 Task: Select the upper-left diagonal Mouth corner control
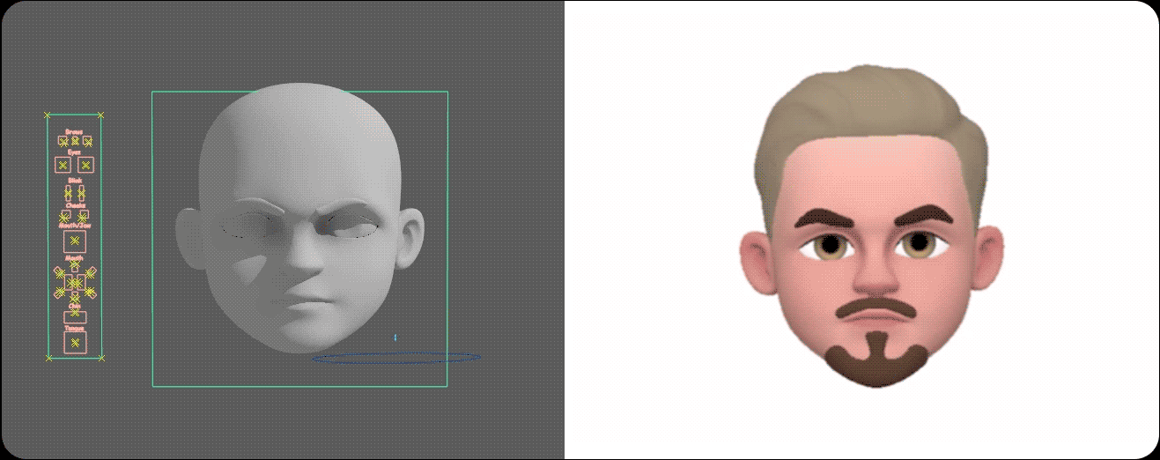tap(60, 272)
